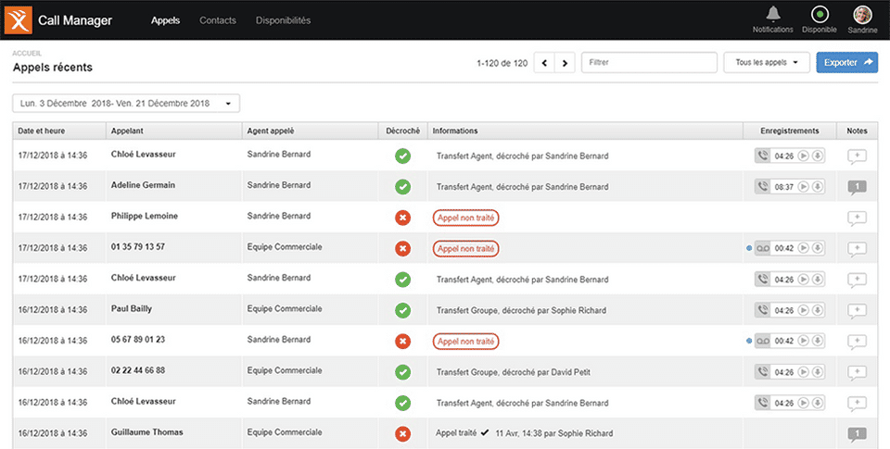This screenshot has width=890, height=449.
Task: Click the Exporter button
Action: (846, 63)
